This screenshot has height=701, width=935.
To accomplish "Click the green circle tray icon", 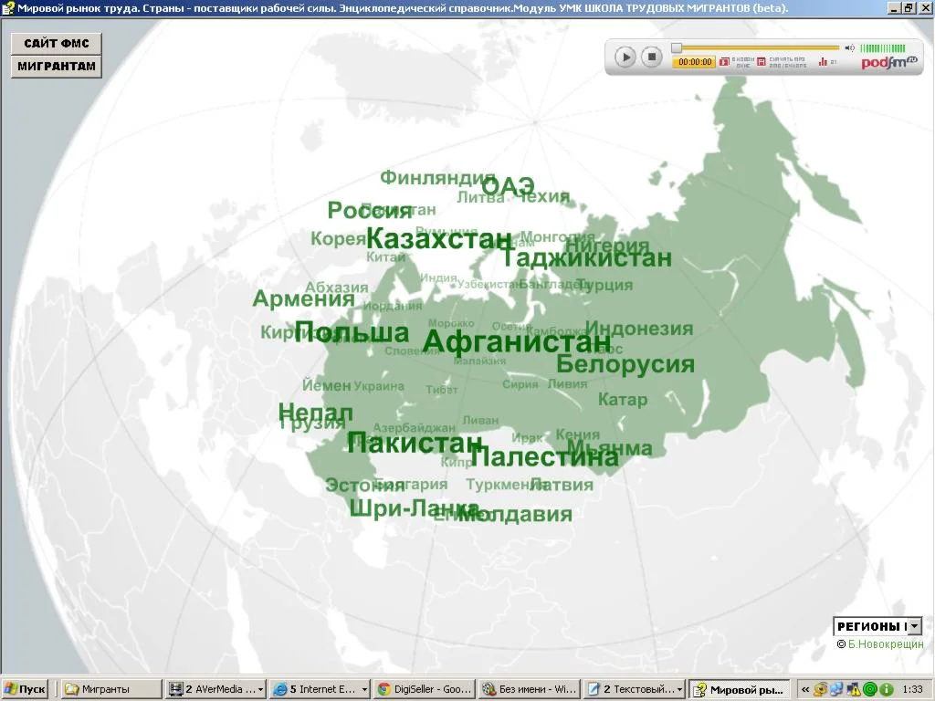I will click(870, 690).
